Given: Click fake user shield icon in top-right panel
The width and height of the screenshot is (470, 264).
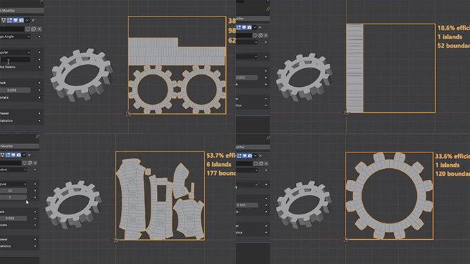Looking at the screenshot, I should (255, 35).
